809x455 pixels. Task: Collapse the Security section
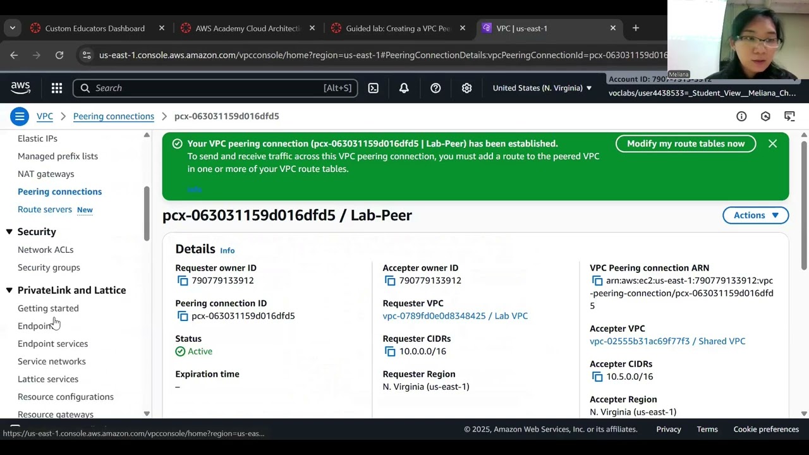pos(9,232)
